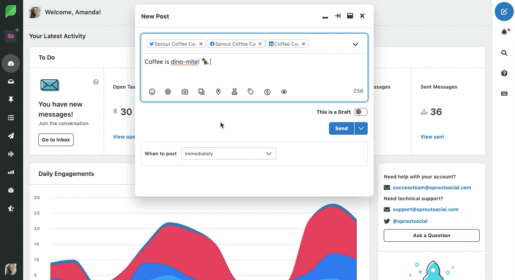This screenshot has height=280, width=515.
Task: Click the gray help icon in To Do card
Action: click(x=96, y=82)
